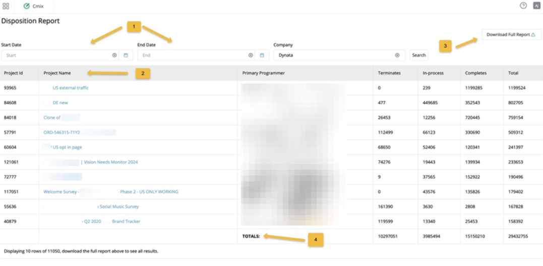Screen dimensions: 543x266
Task: Clear the Dynata company selection
Action: coord(397,55)
